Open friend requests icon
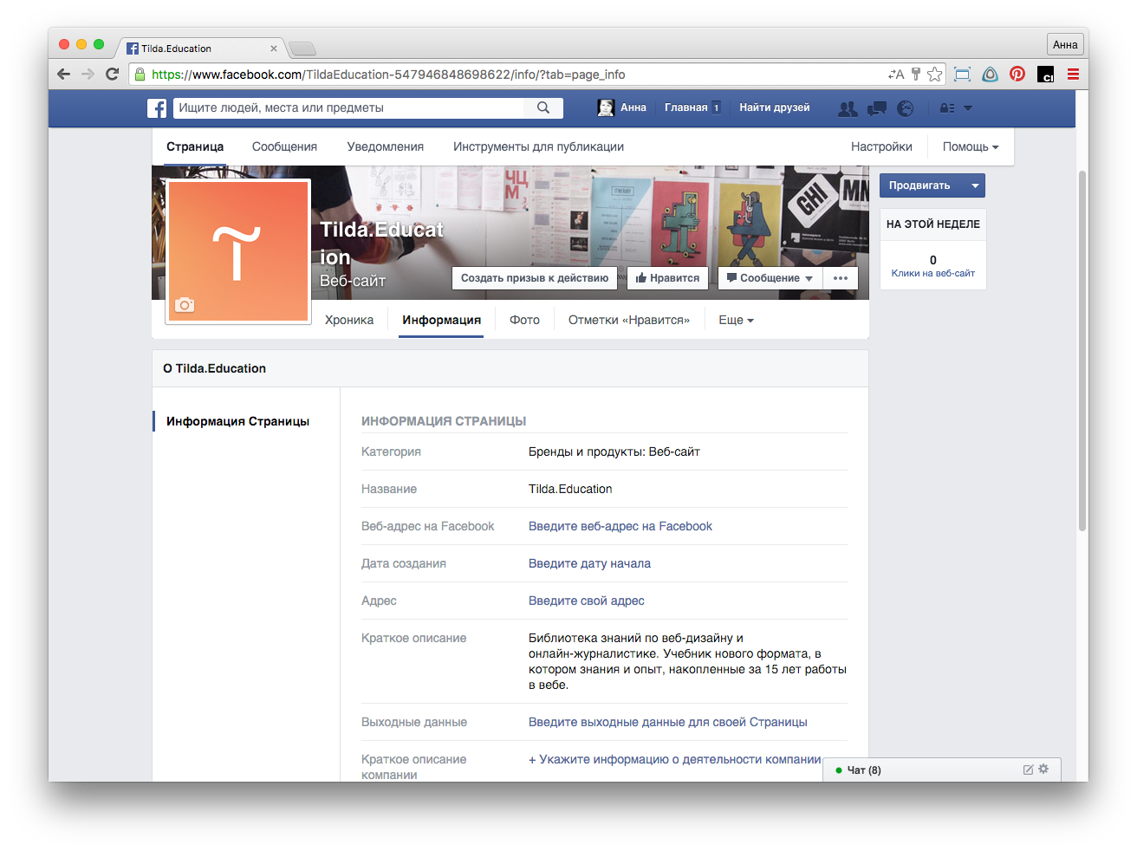The width and height of the screenshot is (1137, 851). pos(848,108)
